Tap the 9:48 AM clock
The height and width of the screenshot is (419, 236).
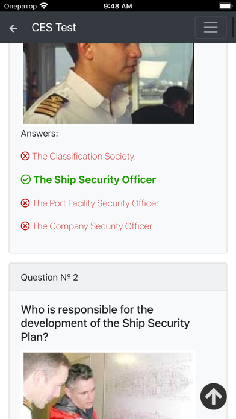coord(118,6)
